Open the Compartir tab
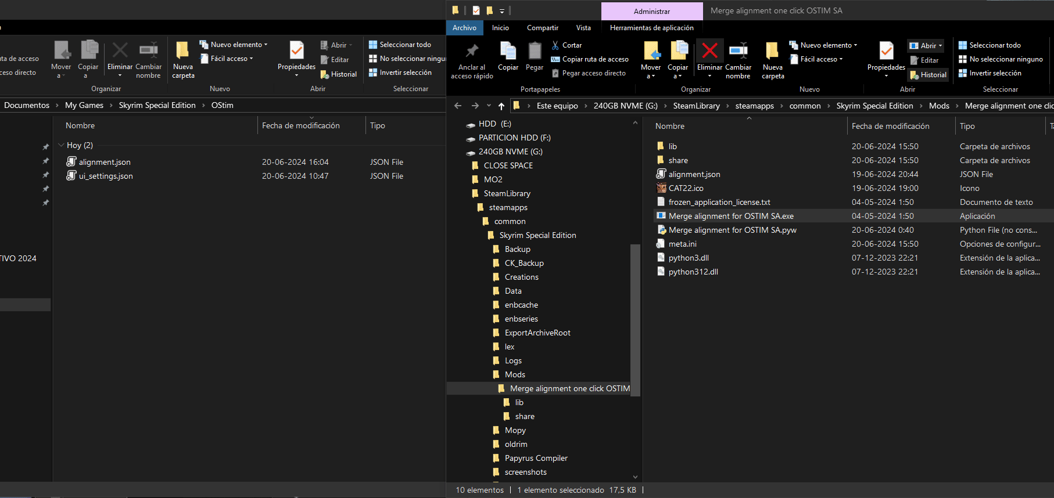The width and height of the screenshot is (1054, 498). tap(543, 28)
